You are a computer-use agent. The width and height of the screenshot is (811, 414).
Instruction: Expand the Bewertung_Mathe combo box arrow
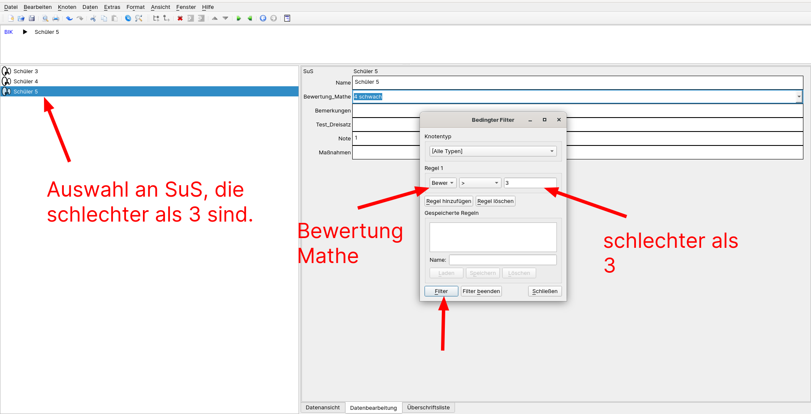pos(799,97)
